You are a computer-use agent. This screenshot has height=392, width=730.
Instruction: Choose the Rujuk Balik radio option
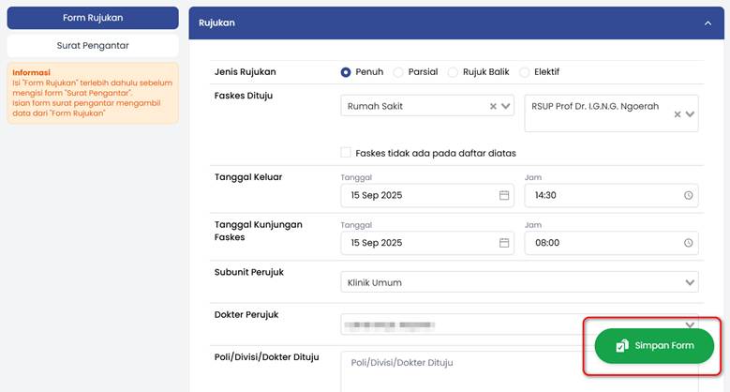[454, 72]
